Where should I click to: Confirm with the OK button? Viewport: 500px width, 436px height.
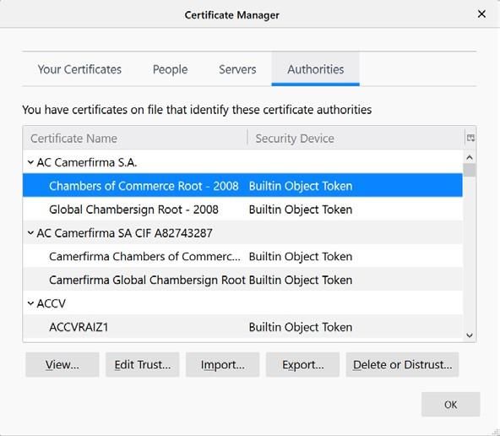click(450, 405)
